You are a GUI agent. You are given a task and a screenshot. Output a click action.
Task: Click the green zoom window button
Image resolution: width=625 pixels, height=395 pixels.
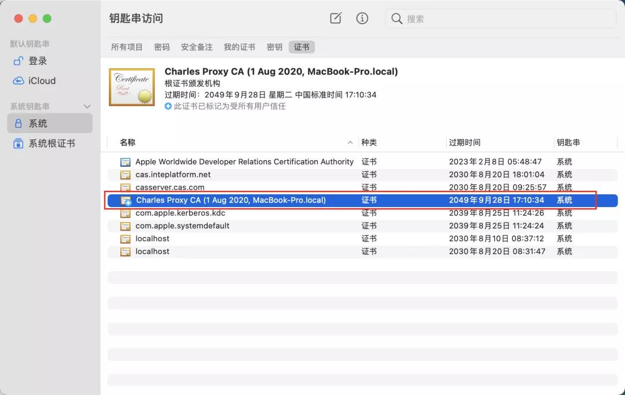click(x=47, y=19)
